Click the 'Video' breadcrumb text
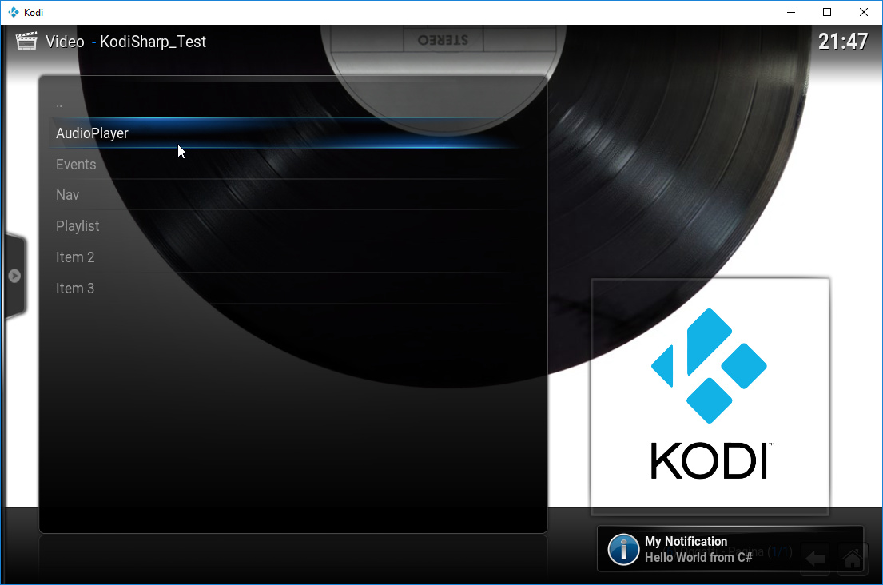The height and width of the screenshot is (585, 883). click(65, 42)
